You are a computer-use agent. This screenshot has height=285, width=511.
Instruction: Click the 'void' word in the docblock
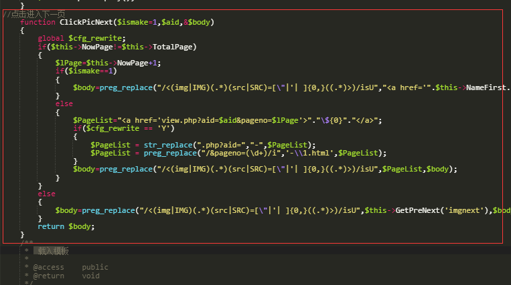click(x=90, y=275)
